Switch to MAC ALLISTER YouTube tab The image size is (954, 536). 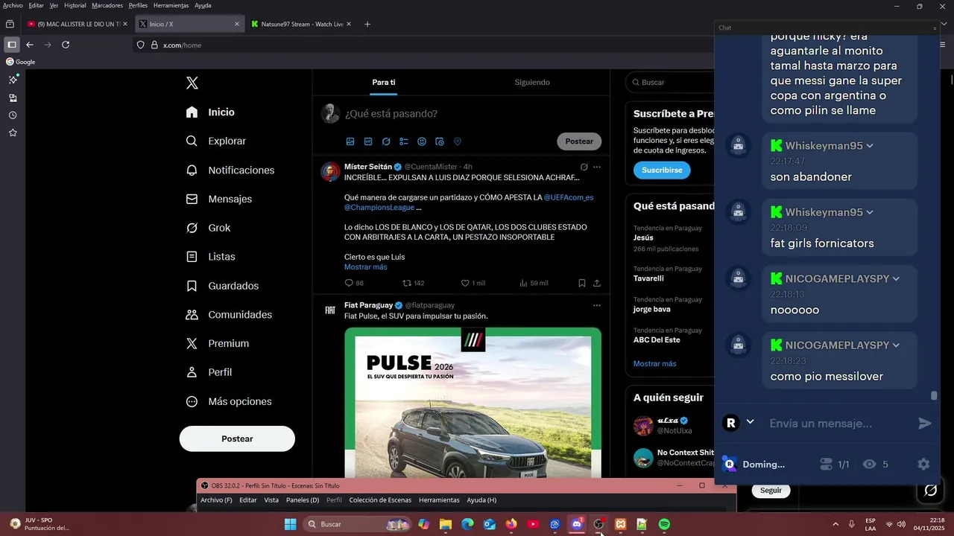point(78,24)
